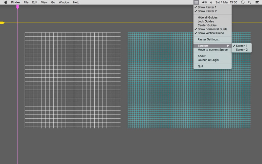
Task: Toggle Show Raster 2
Action: [x=213, y=11]
